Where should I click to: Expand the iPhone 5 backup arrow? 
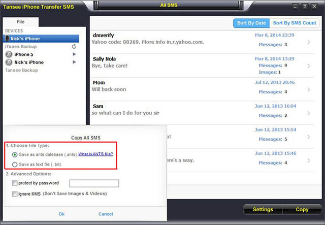point(74,54)
